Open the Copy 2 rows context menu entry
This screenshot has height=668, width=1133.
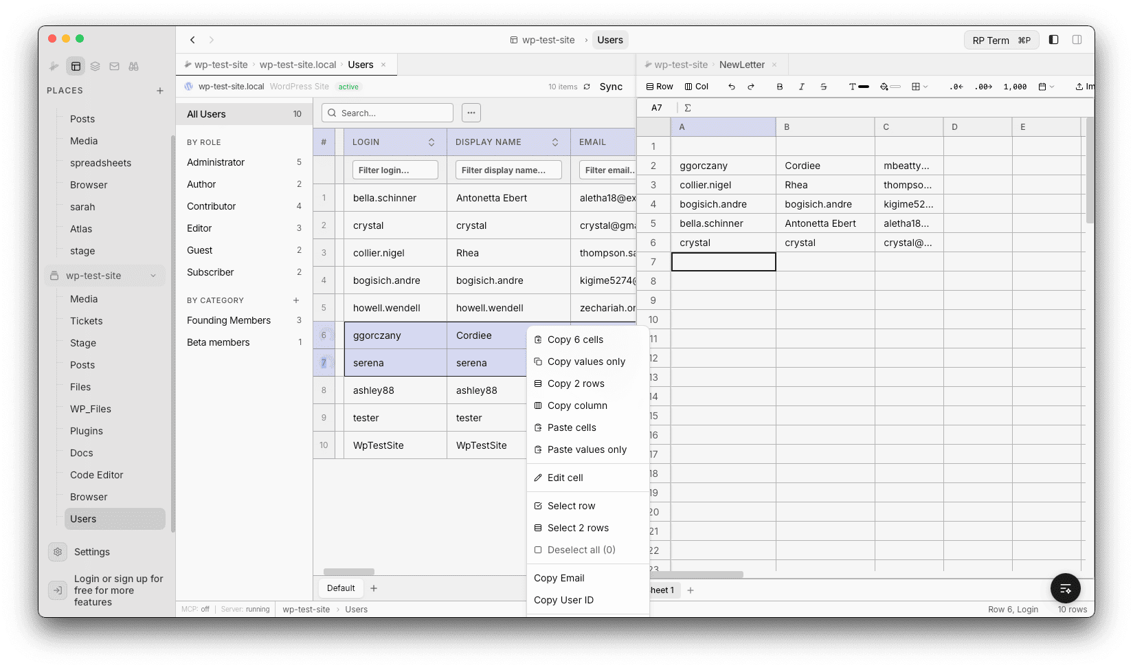point(576,383)
